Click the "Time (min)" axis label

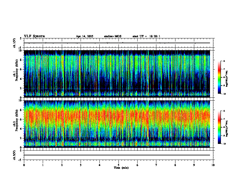121,168
